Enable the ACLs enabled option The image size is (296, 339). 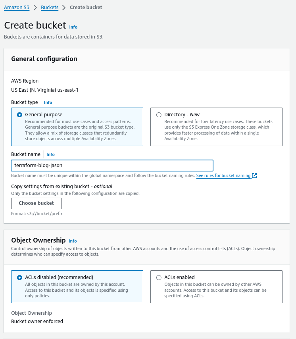pos(159,277)
